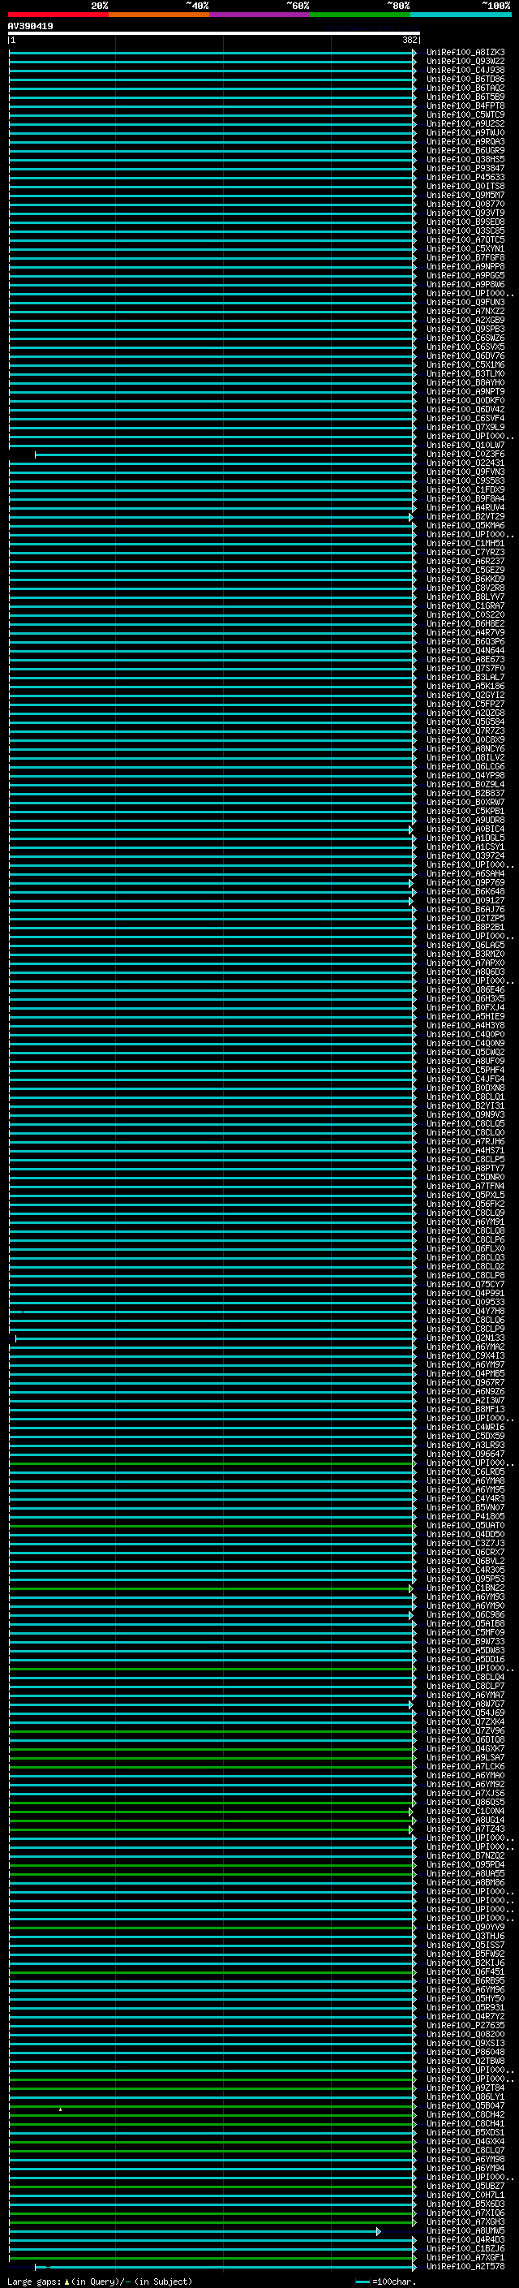Select the UniRef100_Q10LW7 label
Viewport: 519px width, 2288px height.
pos(465,445)
